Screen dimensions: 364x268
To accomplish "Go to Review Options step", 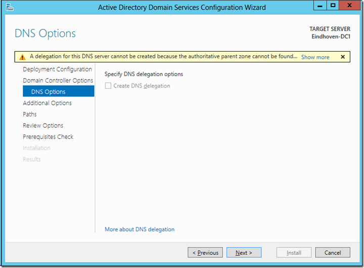I will pos(43,126).
